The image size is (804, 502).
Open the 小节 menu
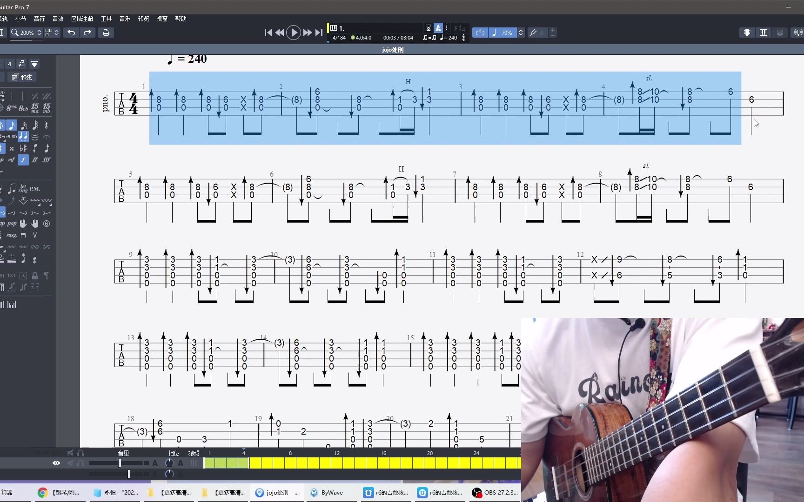coord(20,19)
